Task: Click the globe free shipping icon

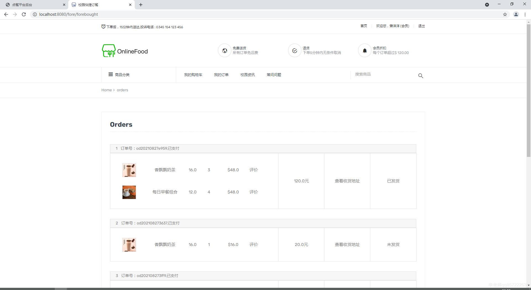Action: pyautogui.click(x=225, y=51)
